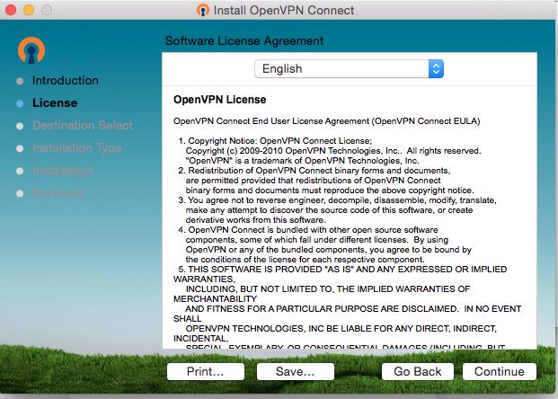Click the 'Install OpenVPN Connect' window title
The image size is (558, 399).
pos(284,10)
